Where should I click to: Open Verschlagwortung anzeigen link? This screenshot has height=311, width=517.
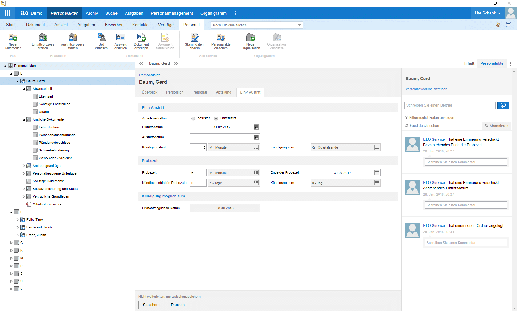click(426, 89)
